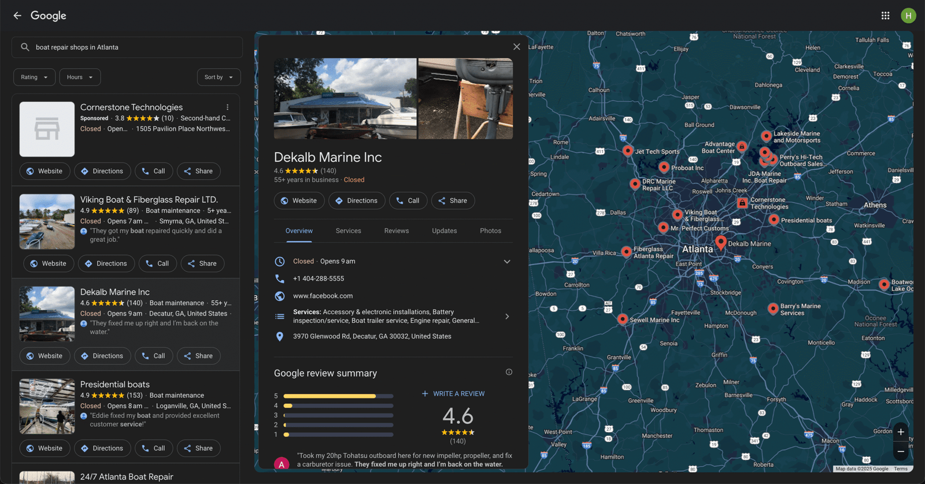Image resolution: width=925 pixels, height=484 pixels.
Task: Switch to the Services tab
Action: (349, 231)
